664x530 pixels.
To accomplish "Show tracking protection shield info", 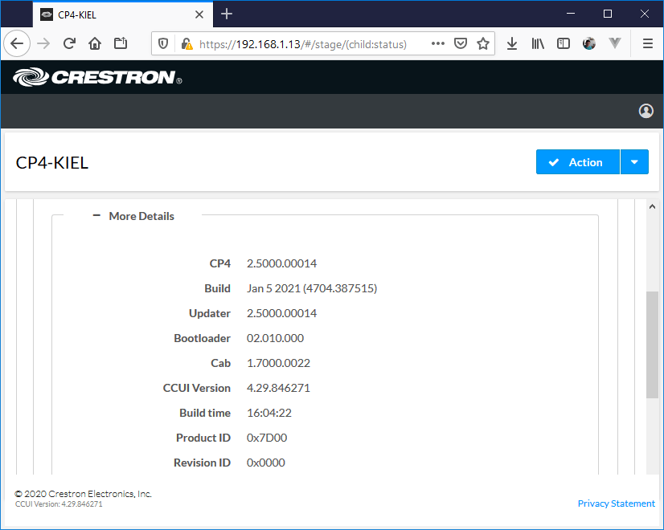I will click(x=163, y=44).
